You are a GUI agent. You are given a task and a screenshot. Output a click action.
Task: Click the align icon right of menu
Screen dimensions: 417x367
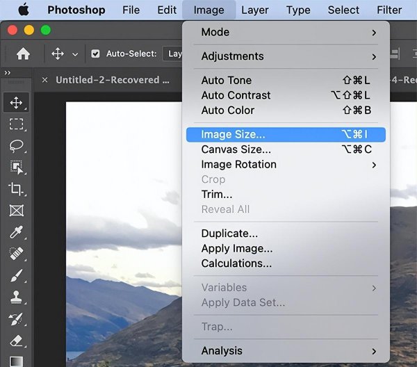[x=395, y=54]
